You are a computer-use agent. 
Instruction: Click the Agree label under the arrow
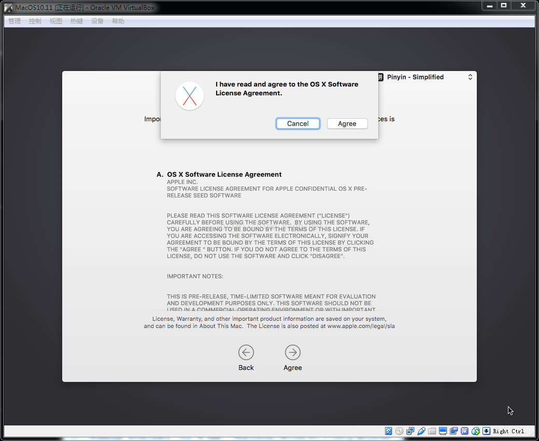(x=292, y=368)
